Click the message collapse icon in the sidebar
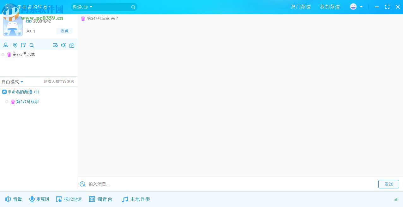Image resolution: width=403 pixels, height=207 pixels. tap(23, 45)
